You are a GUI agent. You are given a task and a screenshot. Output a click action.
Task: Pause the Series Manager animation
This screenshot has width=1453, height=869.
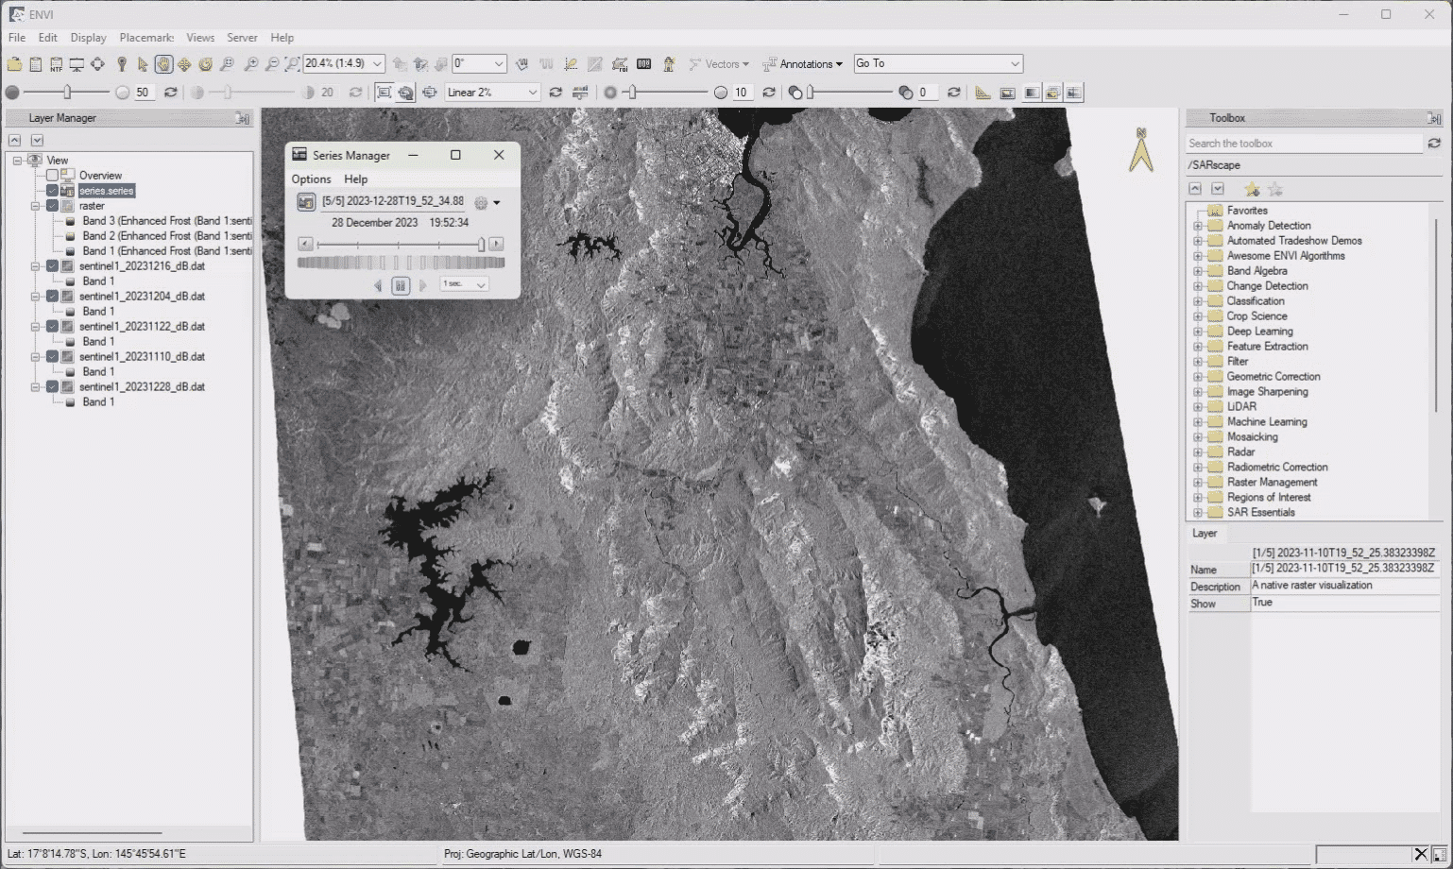coord(401,285)
